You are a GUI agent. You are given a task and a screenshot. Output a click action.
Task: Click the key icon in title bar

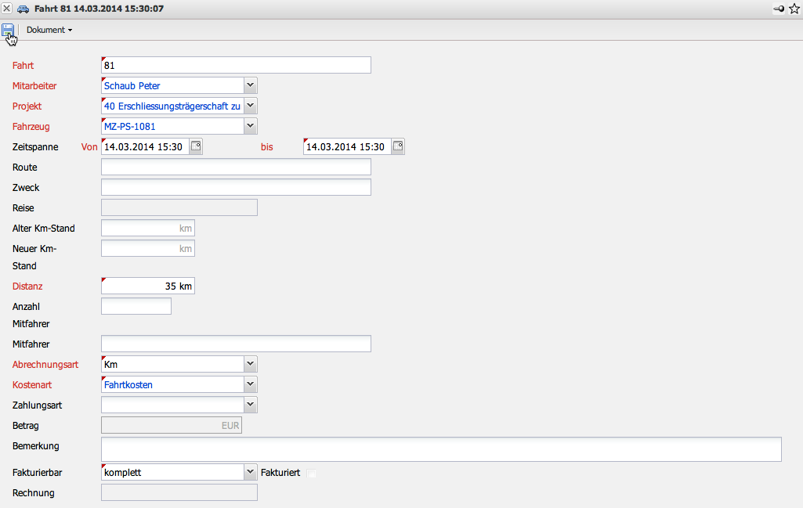pos(779,9)
